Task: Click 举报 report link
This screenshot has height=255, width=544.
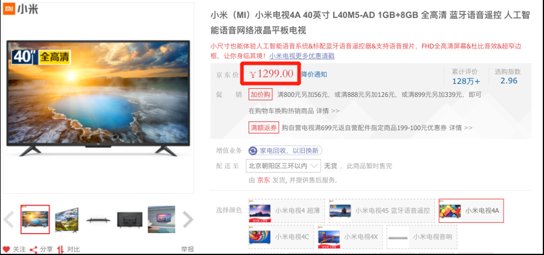Action: pos(187,249)
